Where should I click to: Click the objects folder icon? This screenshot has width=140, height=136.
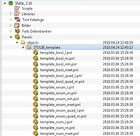click(x=23, y=42)
